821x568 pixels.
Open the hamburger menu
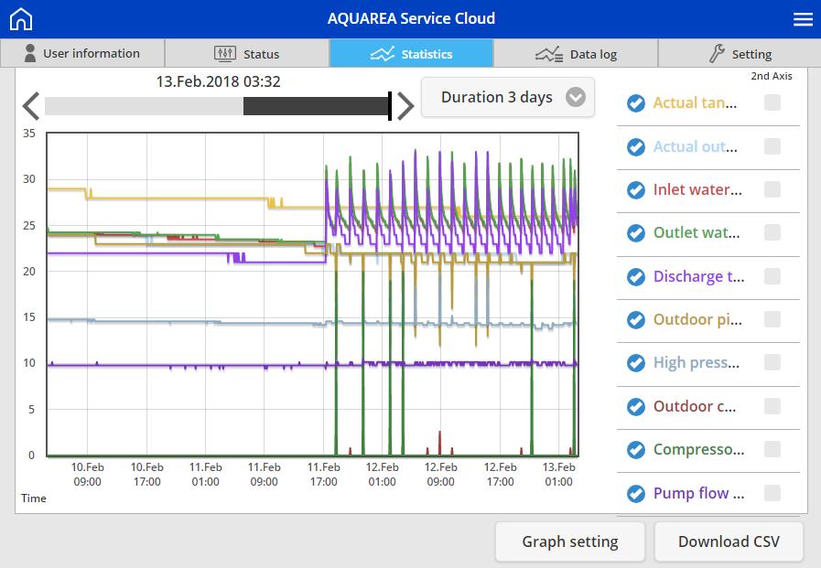(803, 19)
